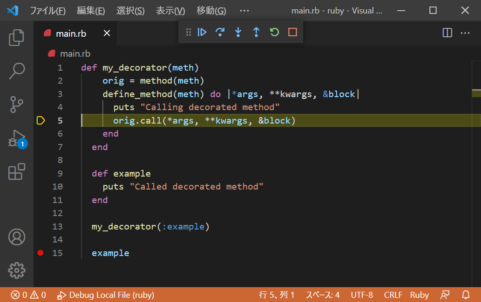Open notifications bell in status bar
The height and width of the screenshot is (302, 481).
[x=466, y=295]
